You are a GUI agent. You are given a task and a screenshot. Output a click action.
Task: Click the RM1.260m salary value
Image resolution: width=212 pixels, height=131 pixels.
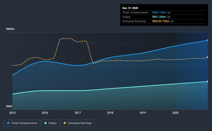click(159, 17)
